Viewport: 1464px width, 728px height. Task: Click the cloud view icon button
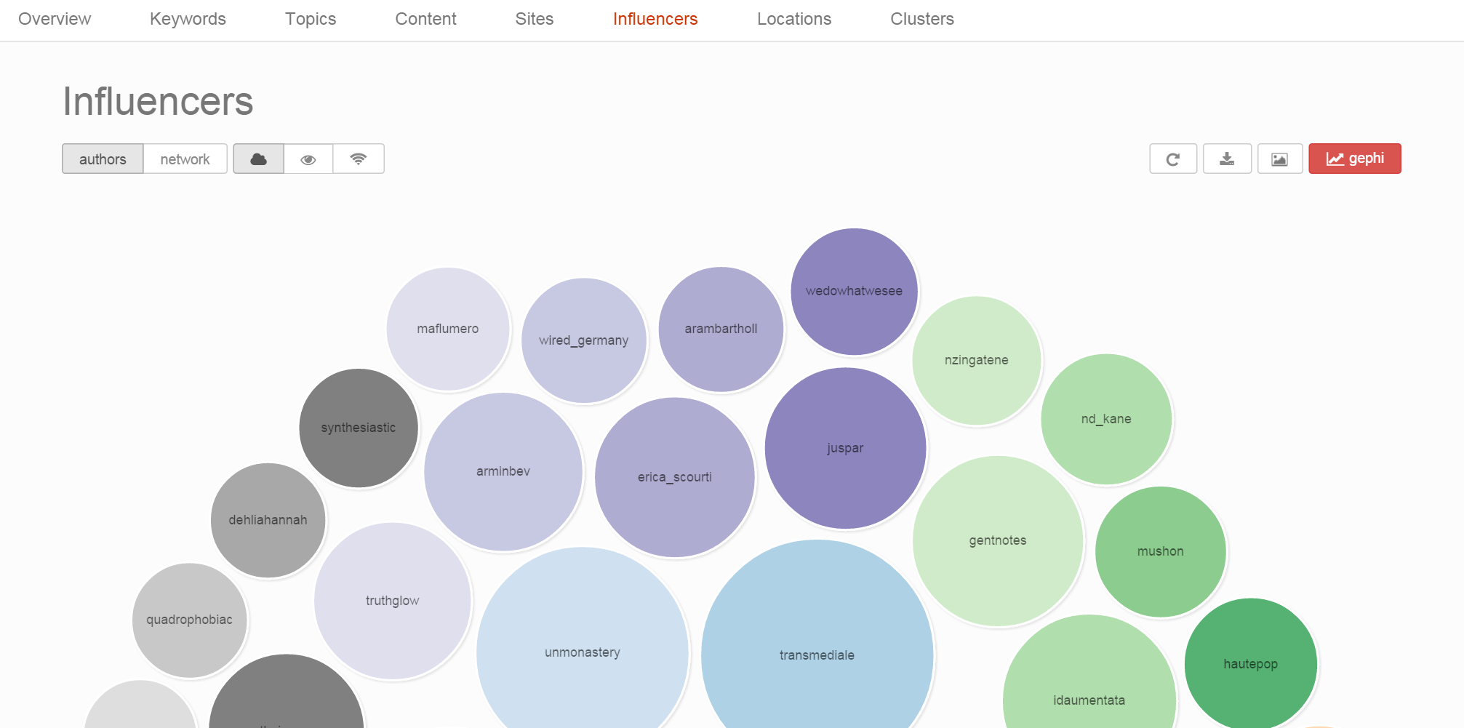[258, 159]
